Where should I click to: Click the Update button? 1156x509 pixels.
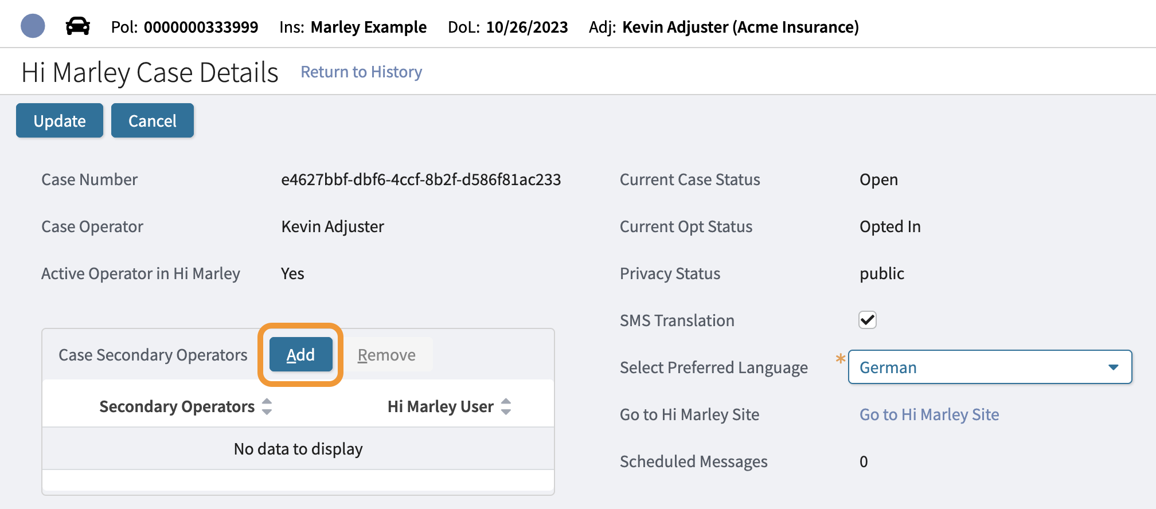pos(60,120)
